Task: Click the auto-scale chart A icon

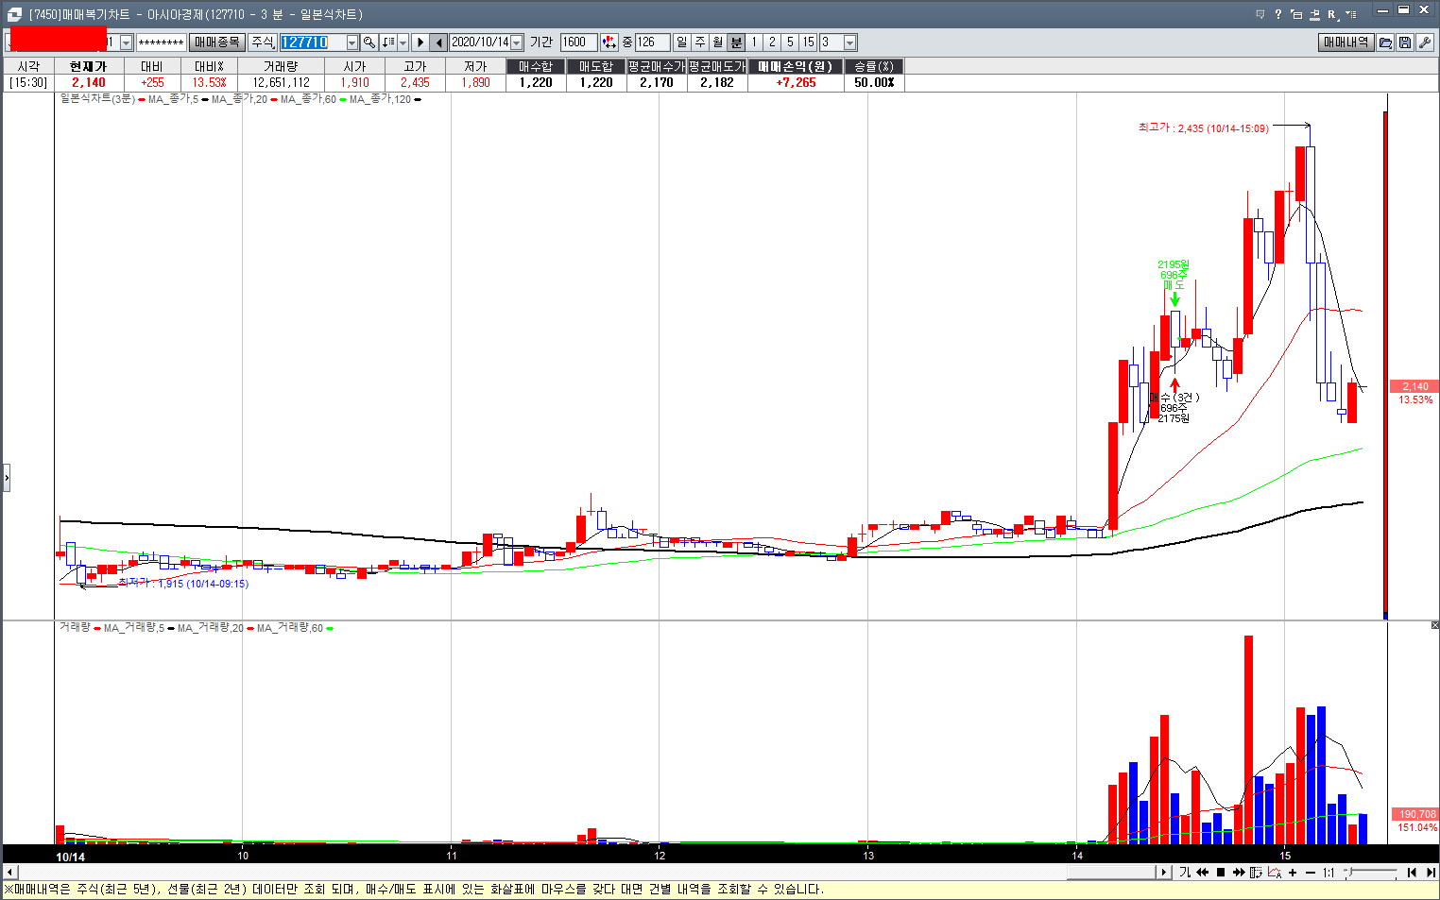Action: click(x=1275, y=873)
